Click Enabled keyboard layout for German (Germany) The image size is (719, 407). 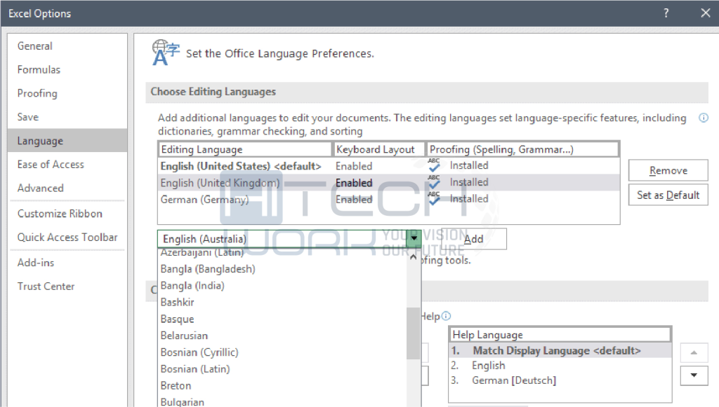(354, 200)
